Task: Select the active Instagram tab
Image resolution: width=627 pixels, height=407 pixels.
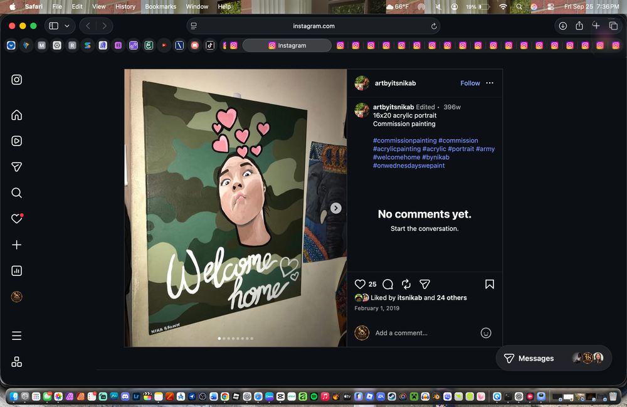Action: (287, 46)
